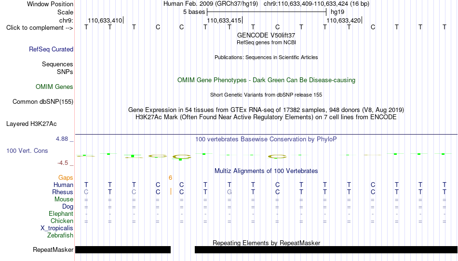Click the chr9:110,633,409-110,633,424 (16 bp) position text
The image size is (458, 261).
(316, 4)
